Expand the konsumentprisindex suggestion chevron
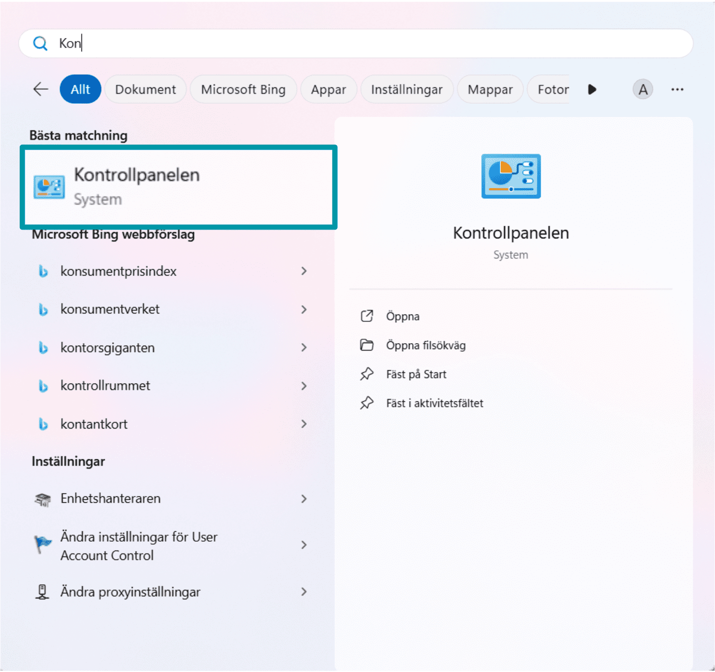715x672 pixels. 304,271
